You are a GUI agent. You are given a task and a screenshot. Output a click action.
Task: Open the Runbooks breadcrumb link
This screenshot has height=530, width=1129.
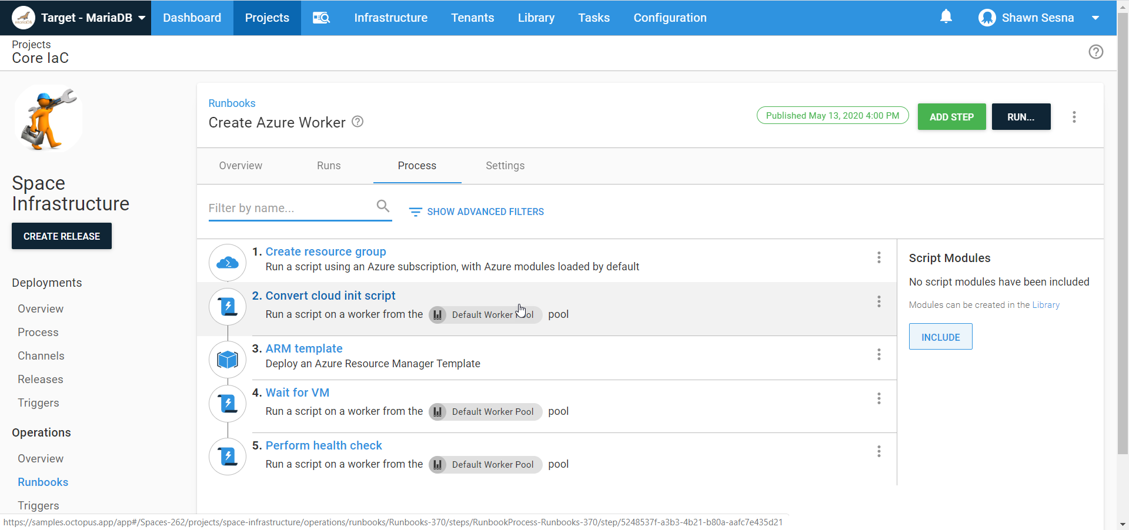(232, 103)
